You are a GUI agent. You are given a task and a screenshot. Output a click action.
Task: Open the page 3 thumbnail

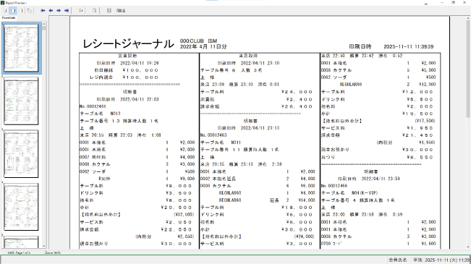(x=21, y=154)
